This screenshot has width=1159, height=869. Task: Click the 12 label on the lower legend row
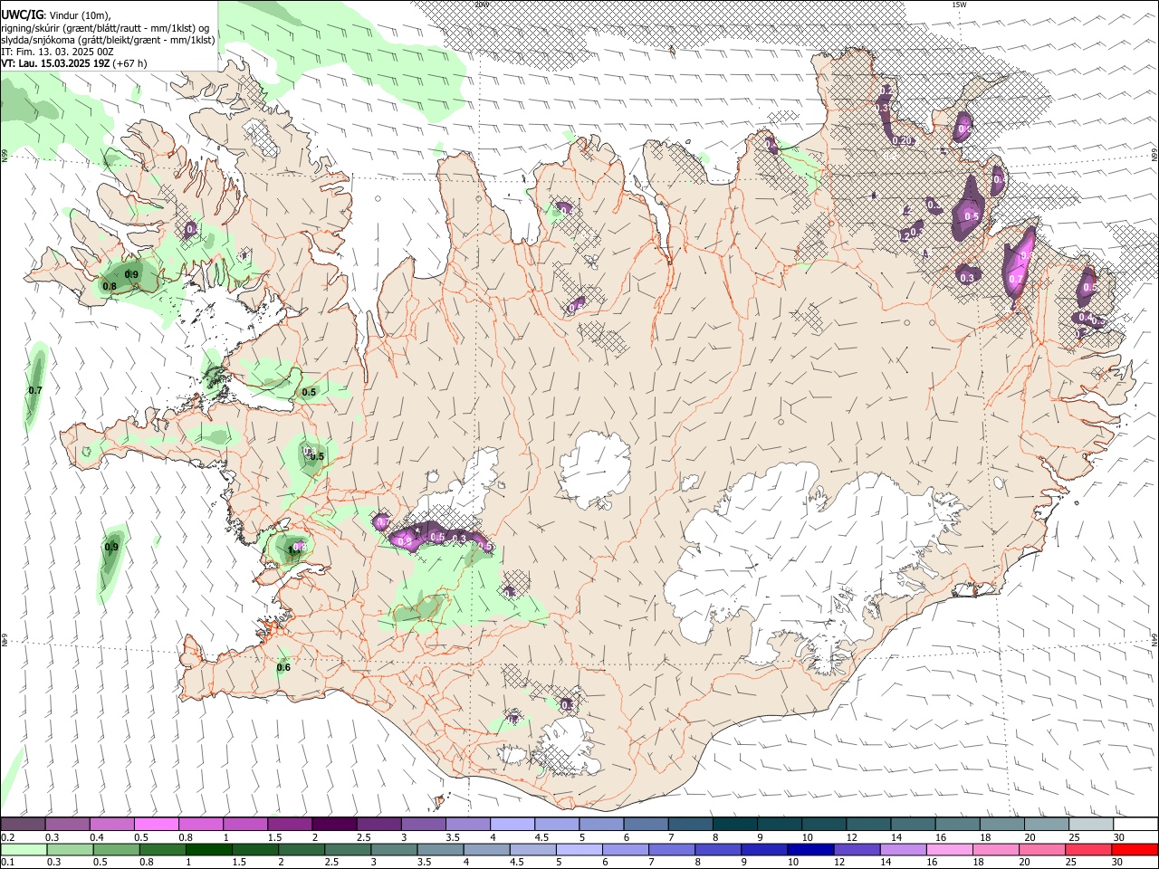coord(839,862)
